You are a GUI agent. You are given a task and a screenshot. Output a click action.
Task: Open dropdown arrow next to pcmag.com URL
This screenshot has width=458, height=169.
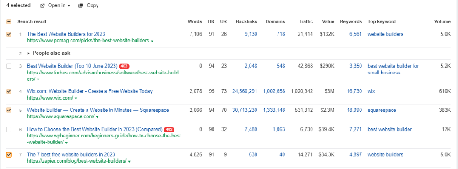point(152,41)
